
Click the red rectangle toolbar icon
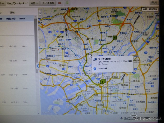click(60, 3)
